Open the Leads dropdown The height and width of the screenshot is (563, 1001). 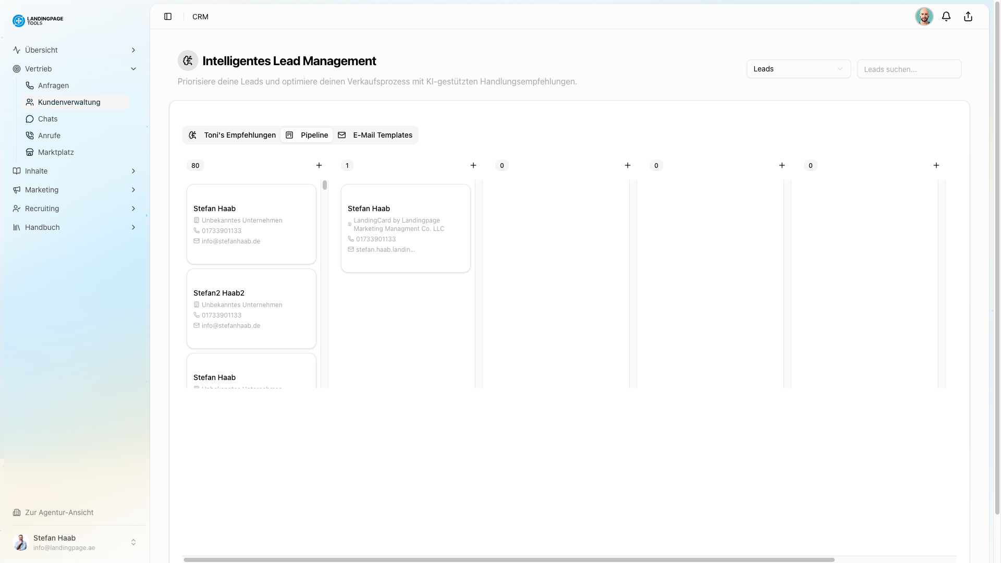pos(798,68)
